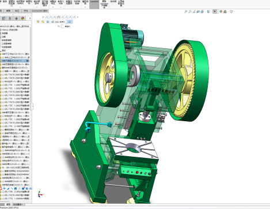This screenshot has height=209, width=270.
Task: Click the Display Style cube icon
Action: [208, 11]
